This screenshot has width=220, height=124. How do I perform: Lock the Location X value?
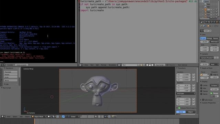[194, 75]
